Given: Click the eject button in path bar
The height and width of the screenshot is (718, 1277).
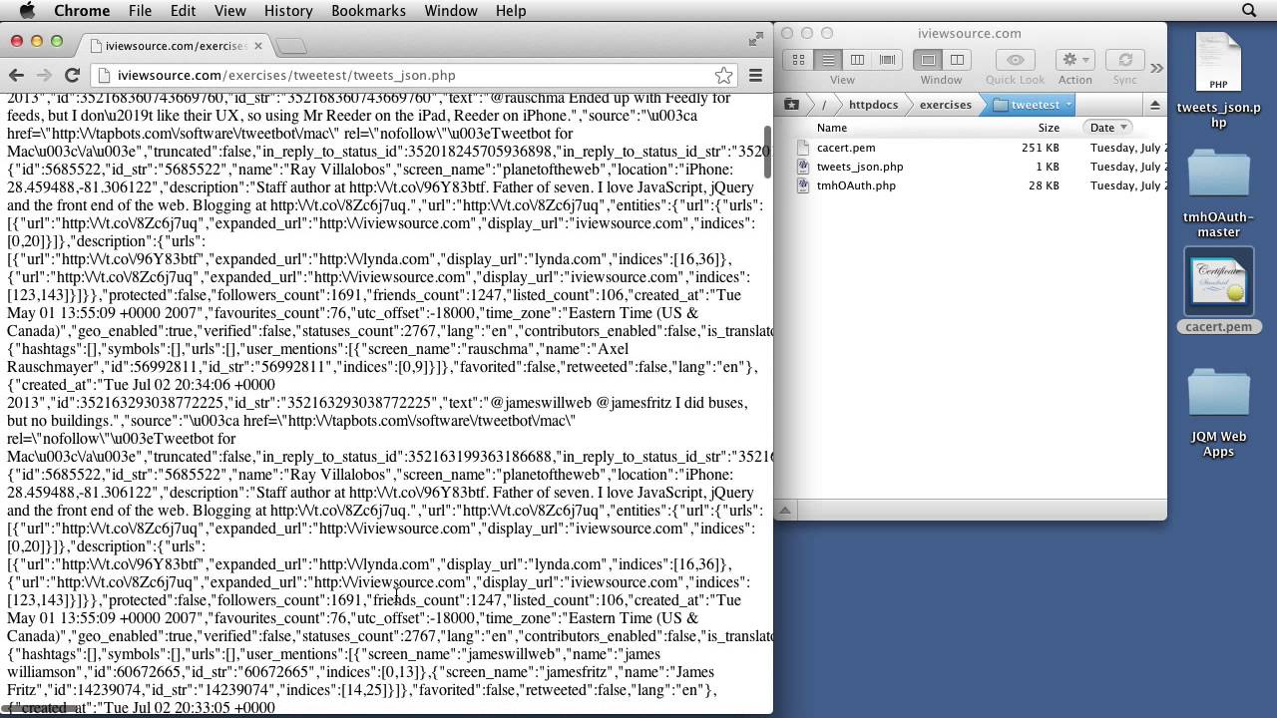Looking at the screenshot, I should [1155, 105].
